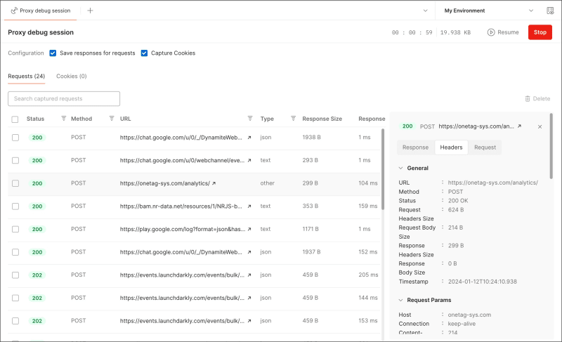Select https://onetag-sys.com/analytics/ URL text in table
The image size is (562, 342).
[165, 183]
